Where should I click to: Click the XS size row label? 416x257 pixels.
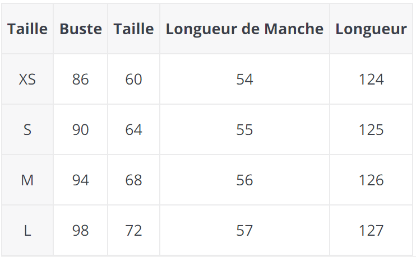[27, 80]
